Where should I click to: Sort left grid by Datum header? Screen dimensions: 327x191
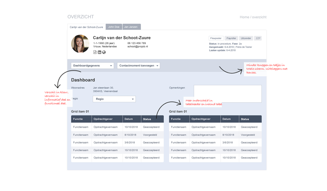point(132,119)
